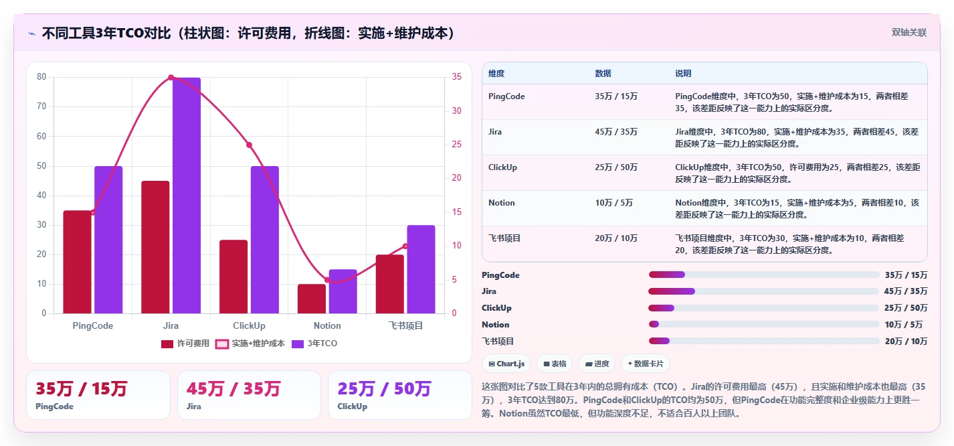Click the 45万 / 35万 value beside Jira progress

pos(906,291)
